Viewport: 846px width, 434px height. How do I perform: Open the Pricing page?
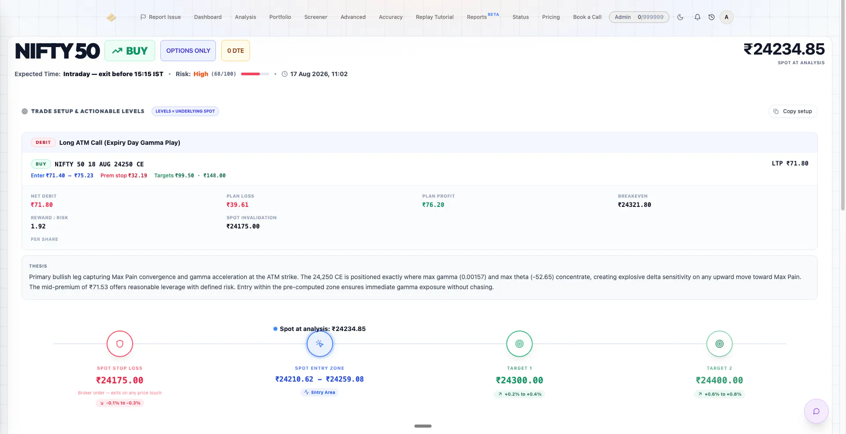coord(551,17)
